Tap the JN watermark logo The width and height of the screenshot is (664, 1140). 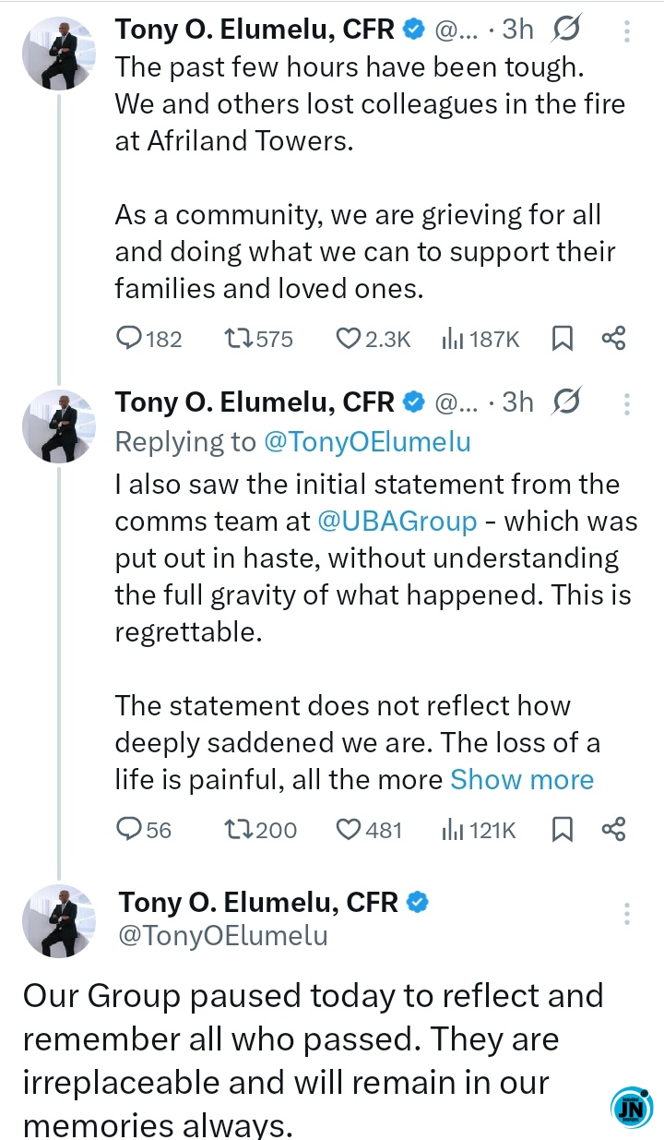(x=632, y=1108)
